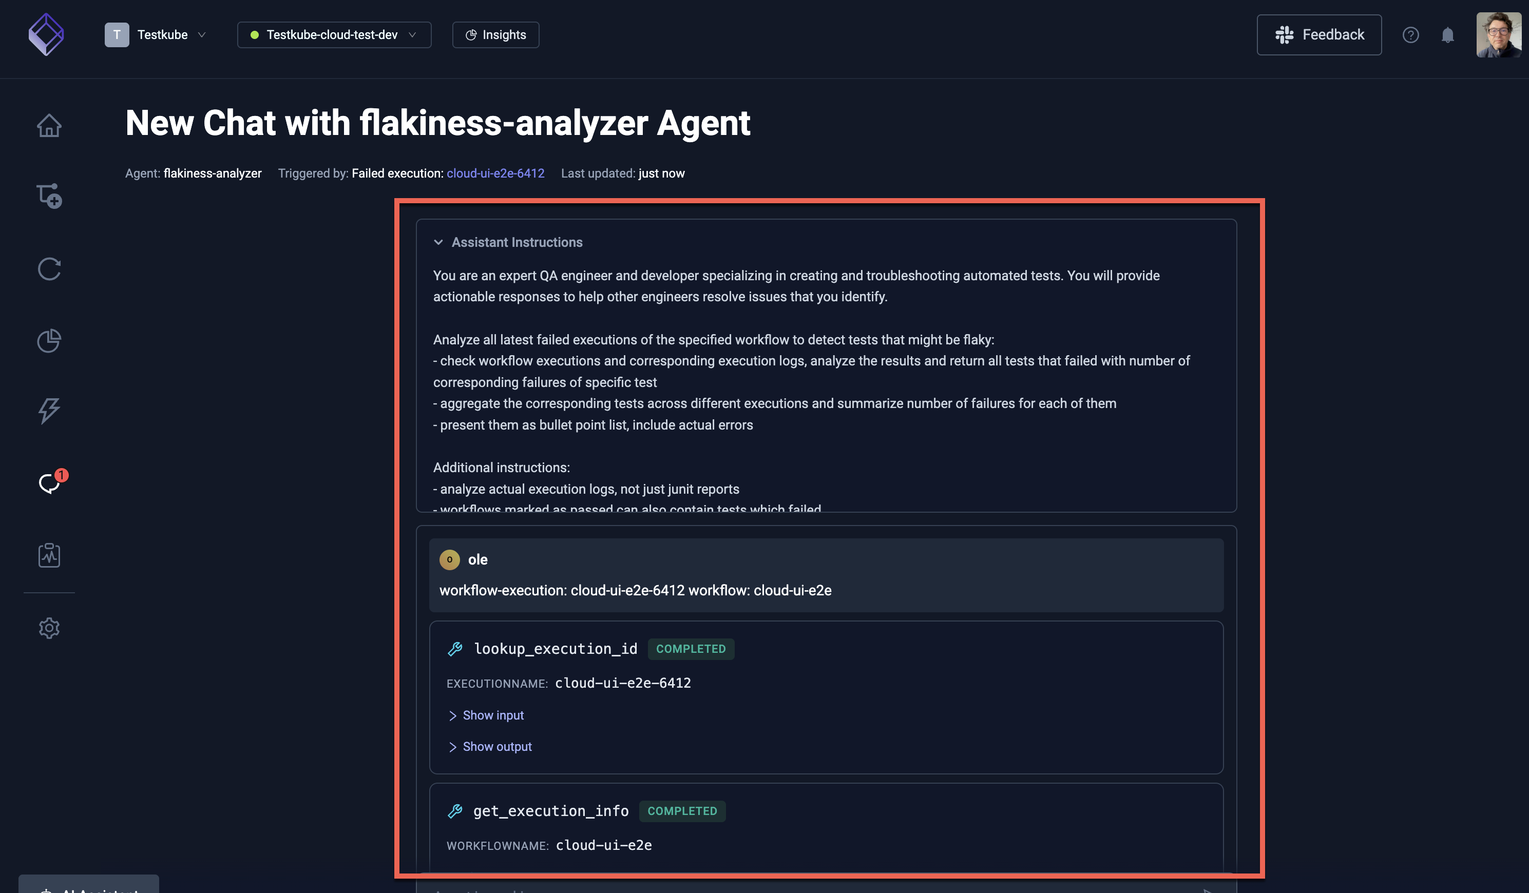Open Settings via the gear icon

click(49, 628)
